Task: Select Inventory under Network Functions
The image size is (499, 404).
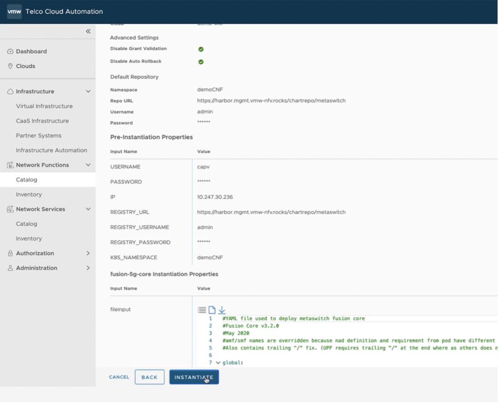Action: coord(29,195)
